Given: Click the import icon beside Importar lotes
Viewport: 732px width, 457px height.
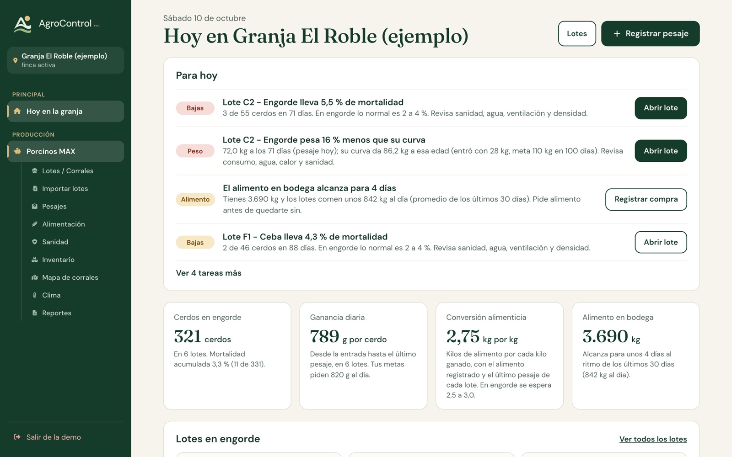Looking at the screenshot, I should (x=34, y=188).
